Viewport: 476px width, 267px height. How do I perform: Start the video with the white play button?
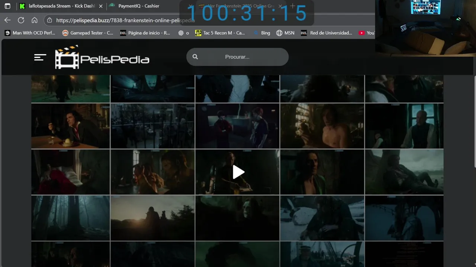238,172
